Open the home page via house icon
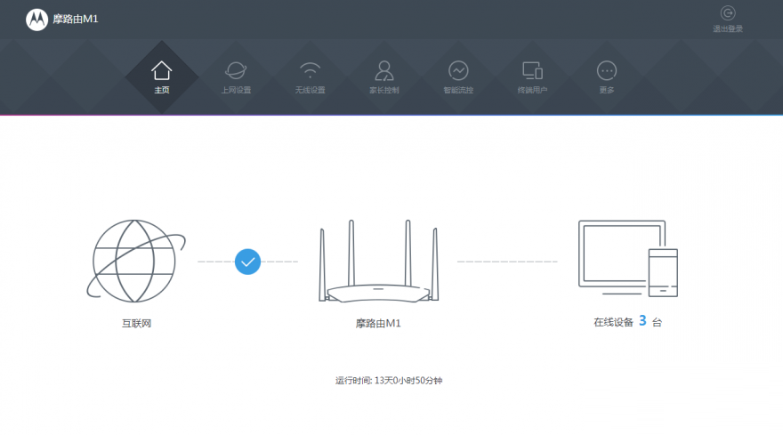The height and width of the screenshot is (435, 783). [161, 70]
